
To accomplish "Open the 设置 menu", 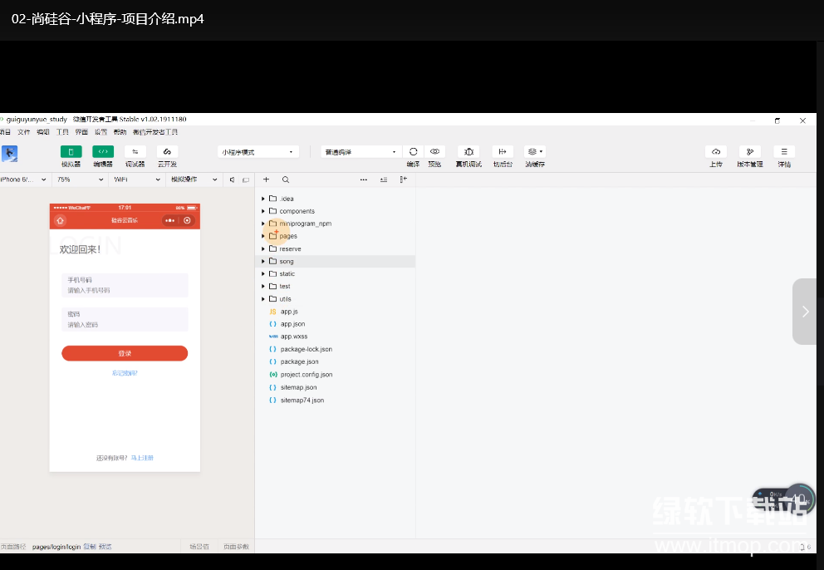I will pyautogui.click(x=101, y=132).
